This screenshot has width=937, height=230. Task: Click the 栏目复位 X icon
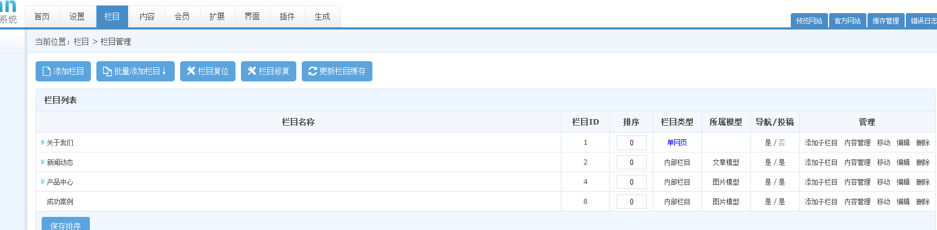coord(191,71)
